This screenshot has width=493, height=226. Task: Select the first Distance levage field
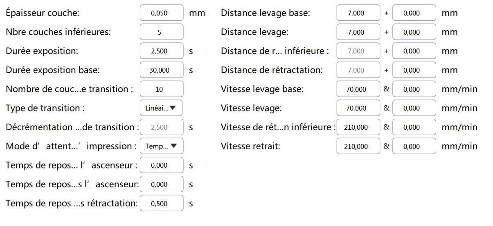(x=358, y=32)
